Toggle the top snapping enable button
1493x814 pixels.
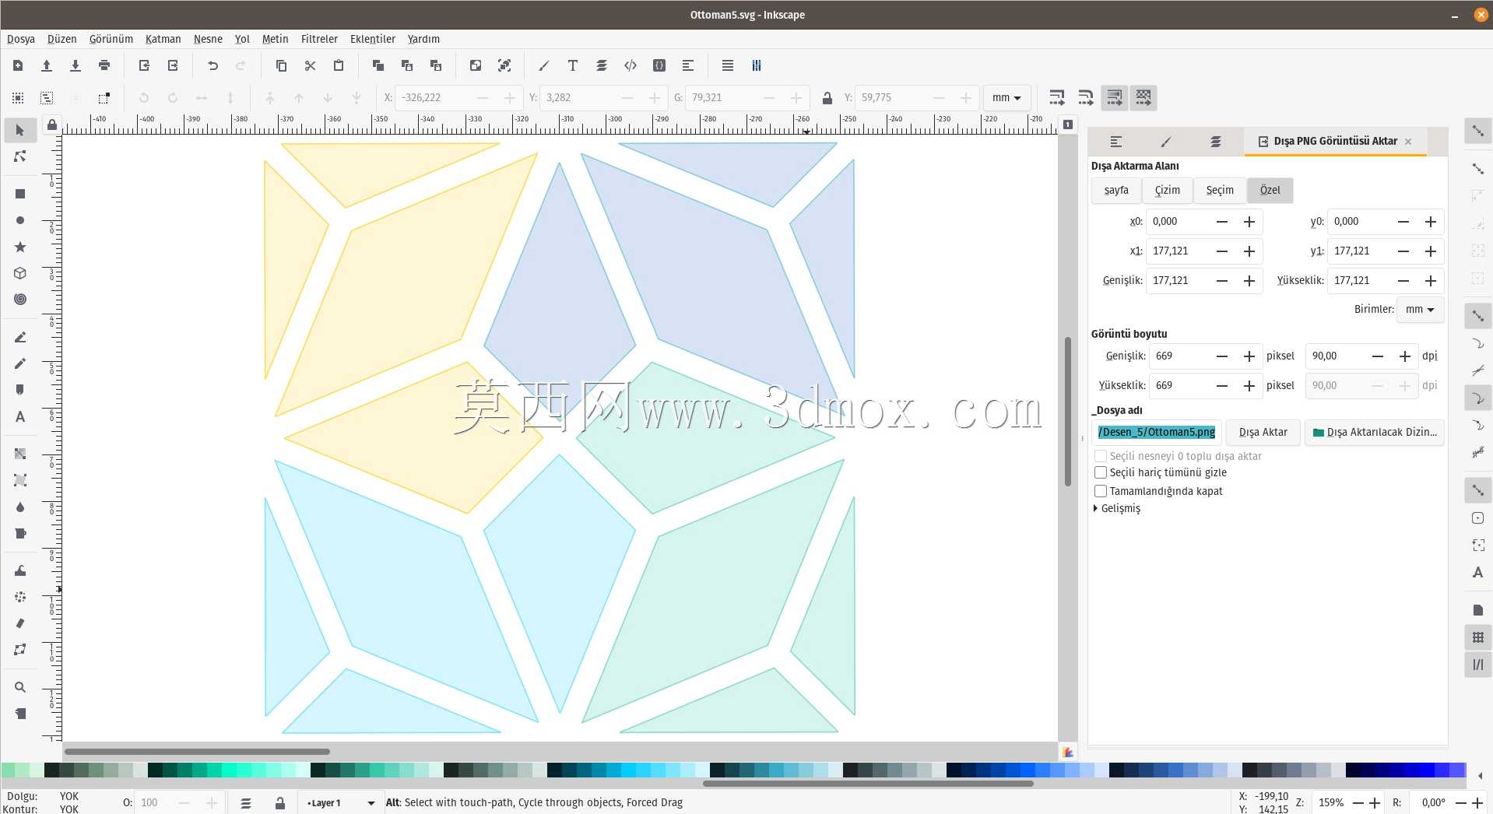(x=1477, y=130)
